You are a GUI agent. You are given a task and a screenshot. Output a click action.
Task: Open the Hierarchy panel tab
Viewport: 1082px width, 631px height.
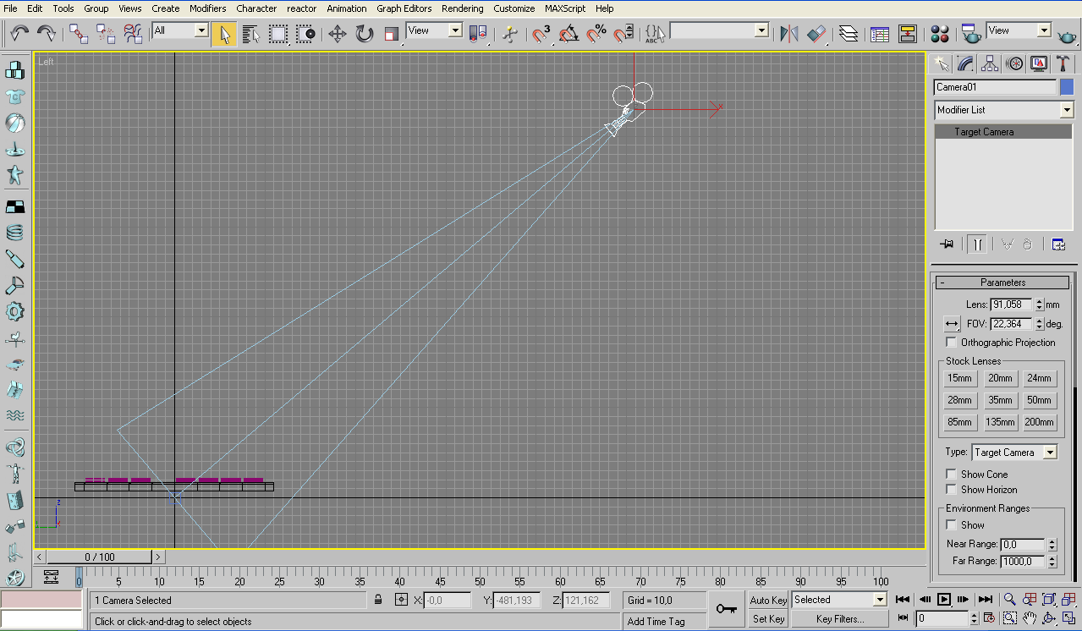point(990,64)
